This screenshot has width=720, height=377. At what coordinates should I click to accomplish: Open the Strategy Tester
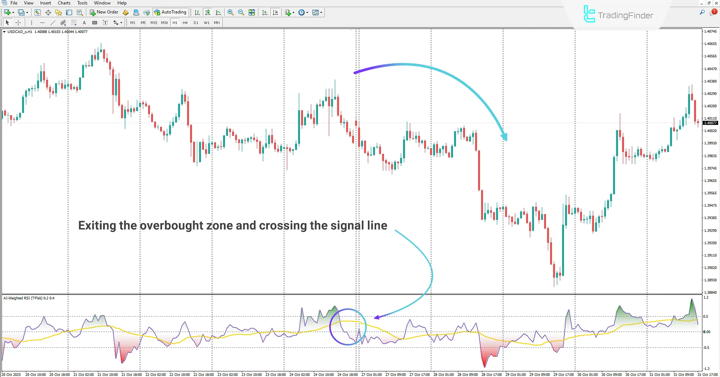click(x=80, y=12)
